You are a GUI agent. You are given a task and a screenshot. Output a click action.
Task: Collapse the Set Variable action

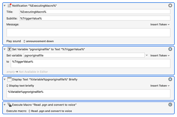point(5,49)
